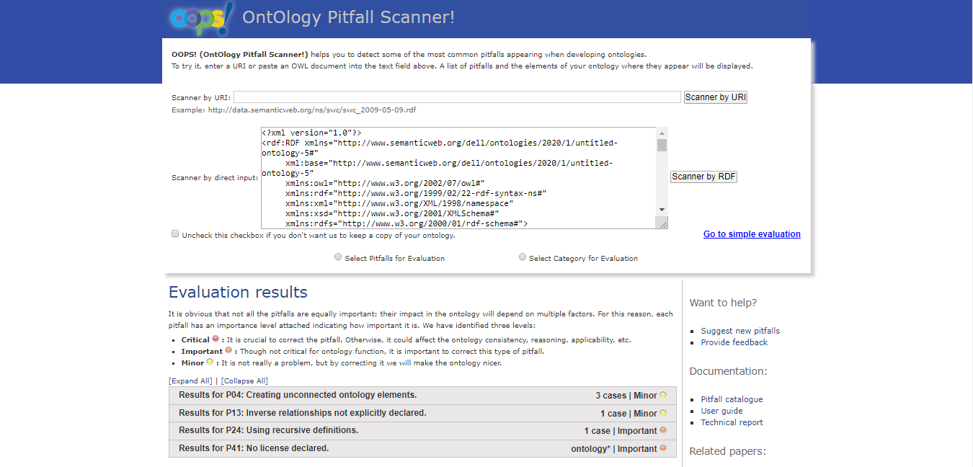The height and width of the screenshot is (467, 973).
Task: Click the example URI text swc_2009-05-09.rdf
Action: tap(312, 110)
